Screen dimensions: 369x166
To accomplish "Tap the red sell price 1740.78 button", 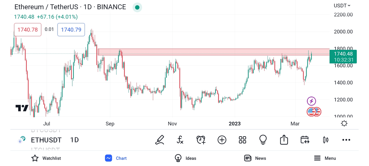I will (28, 30).
